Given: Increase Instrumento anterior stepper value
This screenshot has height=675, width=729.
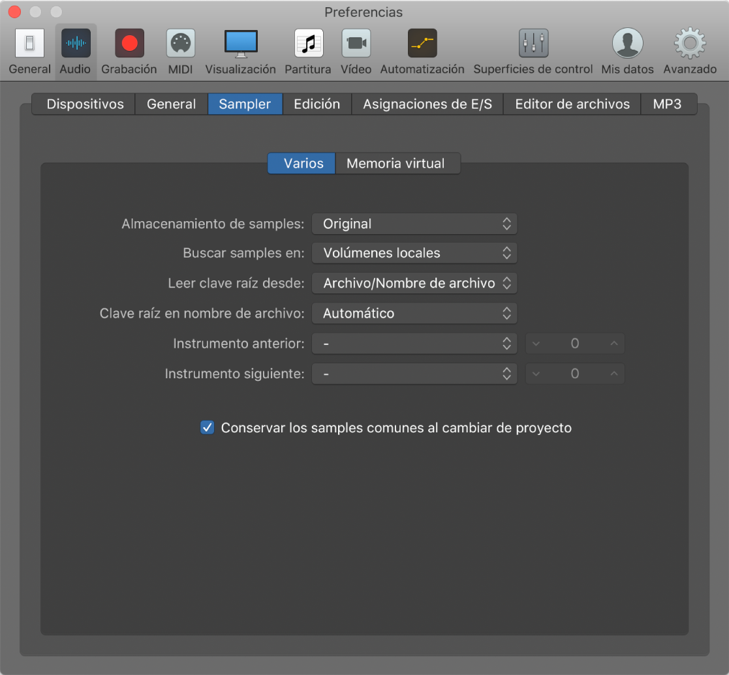Looking at the screenshot, I should 613,343.
